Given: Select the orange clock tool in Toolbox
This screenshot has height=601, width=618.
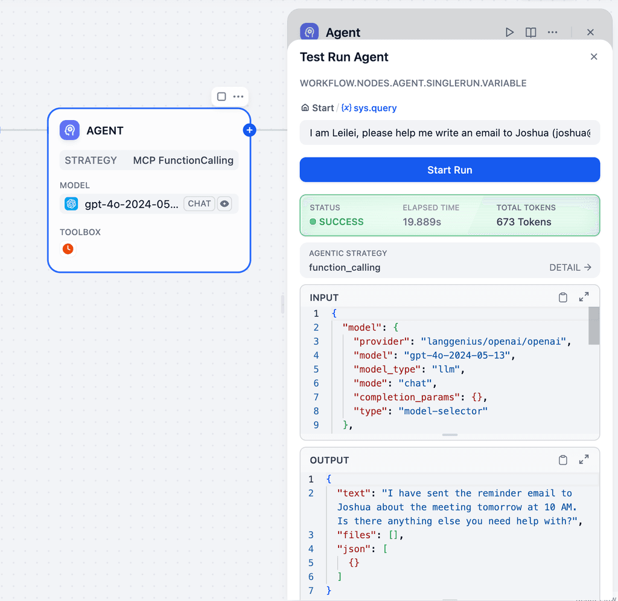Looking at the screenshot, I should click(68, 248).
